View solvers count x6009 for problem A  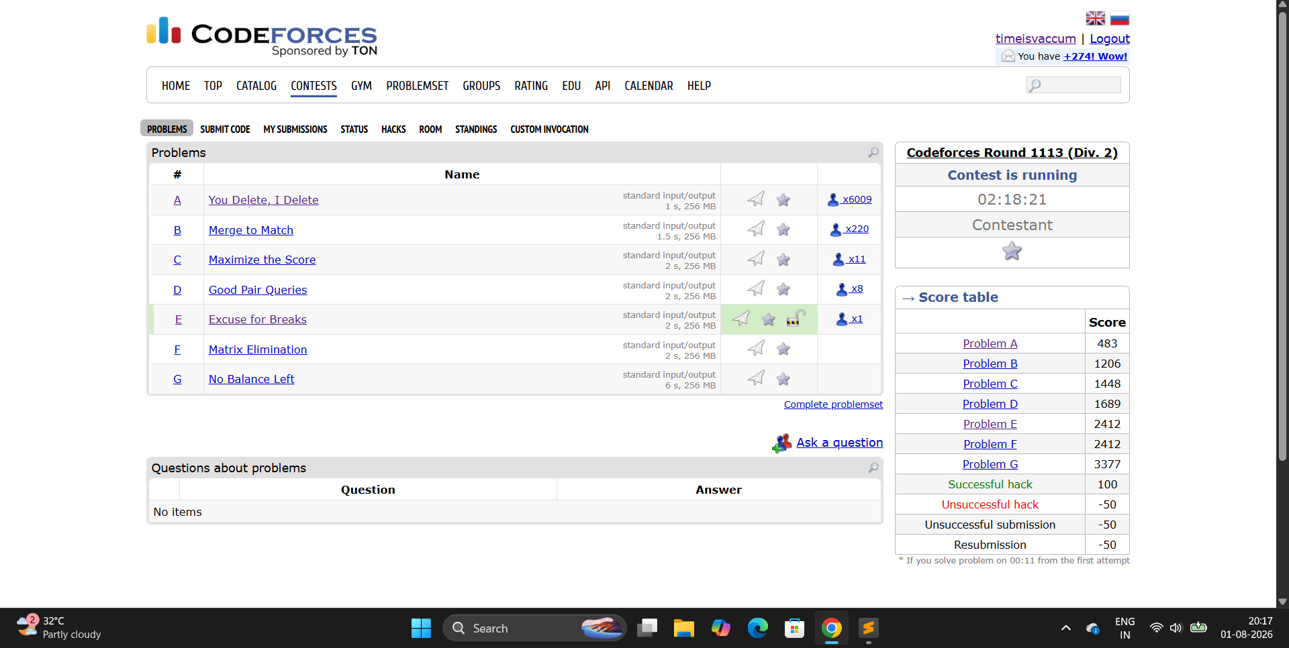click(x=849, y=199)
